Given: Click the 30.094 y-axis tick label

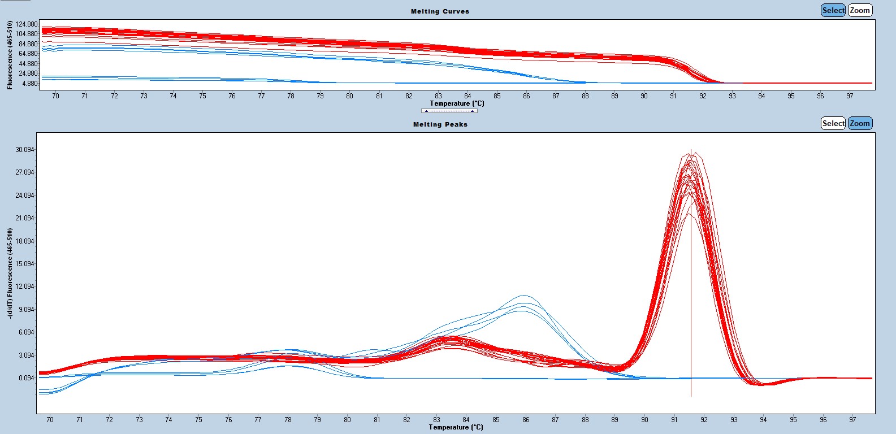Looking at the screenshot, I should click(x=25, y=150).
